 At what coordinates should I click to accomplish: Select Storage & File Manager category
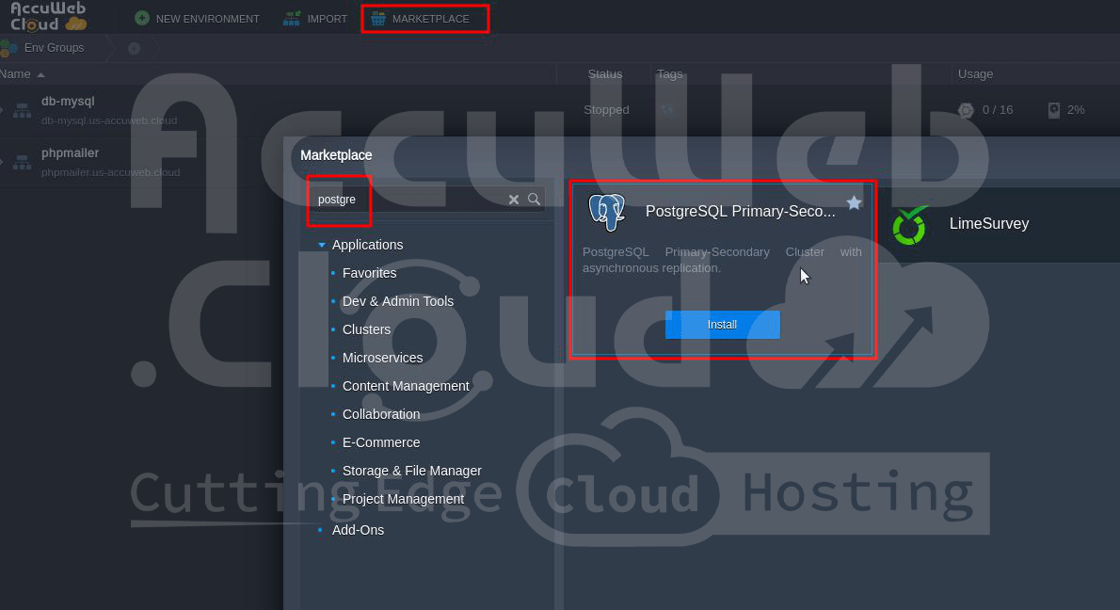coord(411,471)
